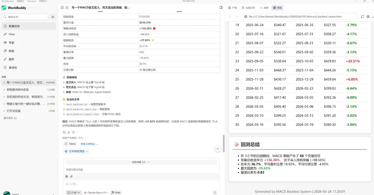374x195 pixels.
Task: Click the +6.85% return in trade row 25
Action: tap(352, 79)
